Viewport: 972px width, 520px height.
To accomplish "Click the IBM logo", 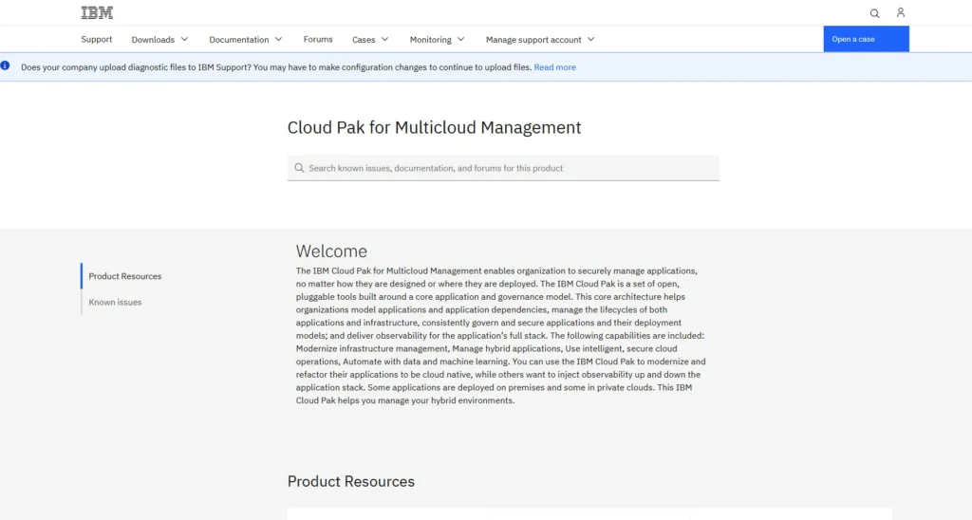I will pos(97,13).
